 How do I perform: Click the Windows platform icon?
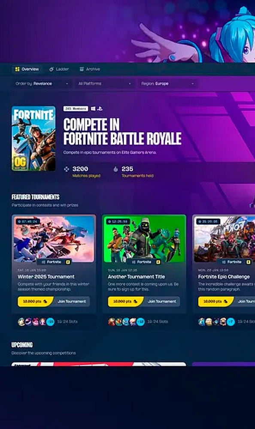tap(93, 109)
